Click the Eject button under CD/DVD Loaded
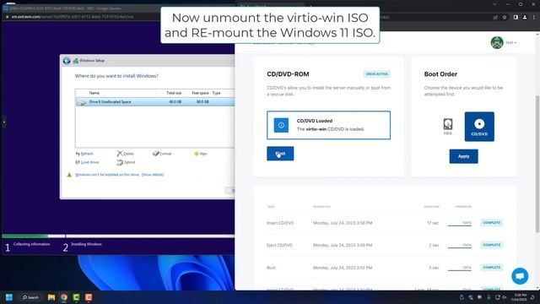540x304 pixels. 280,154
